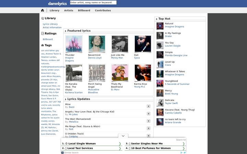Screen dimensions: 247x154
Task: Open Ariana Grande artist link
Action: pyautogui.click(x=173, y=123)
